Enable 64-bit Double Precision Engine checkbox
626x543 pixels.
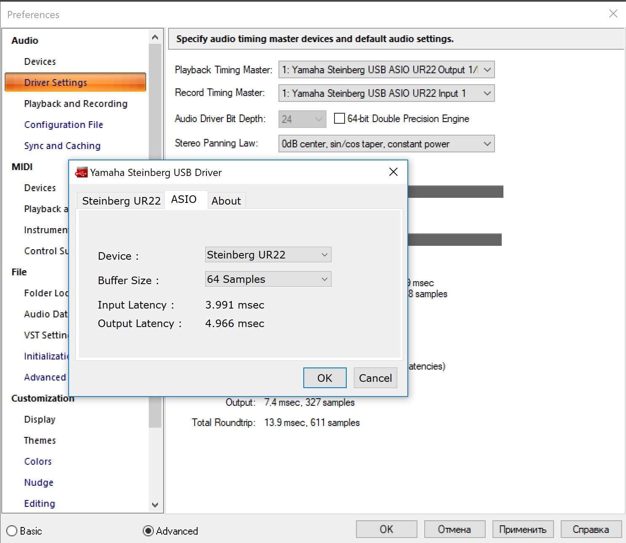tap(339, 118)
